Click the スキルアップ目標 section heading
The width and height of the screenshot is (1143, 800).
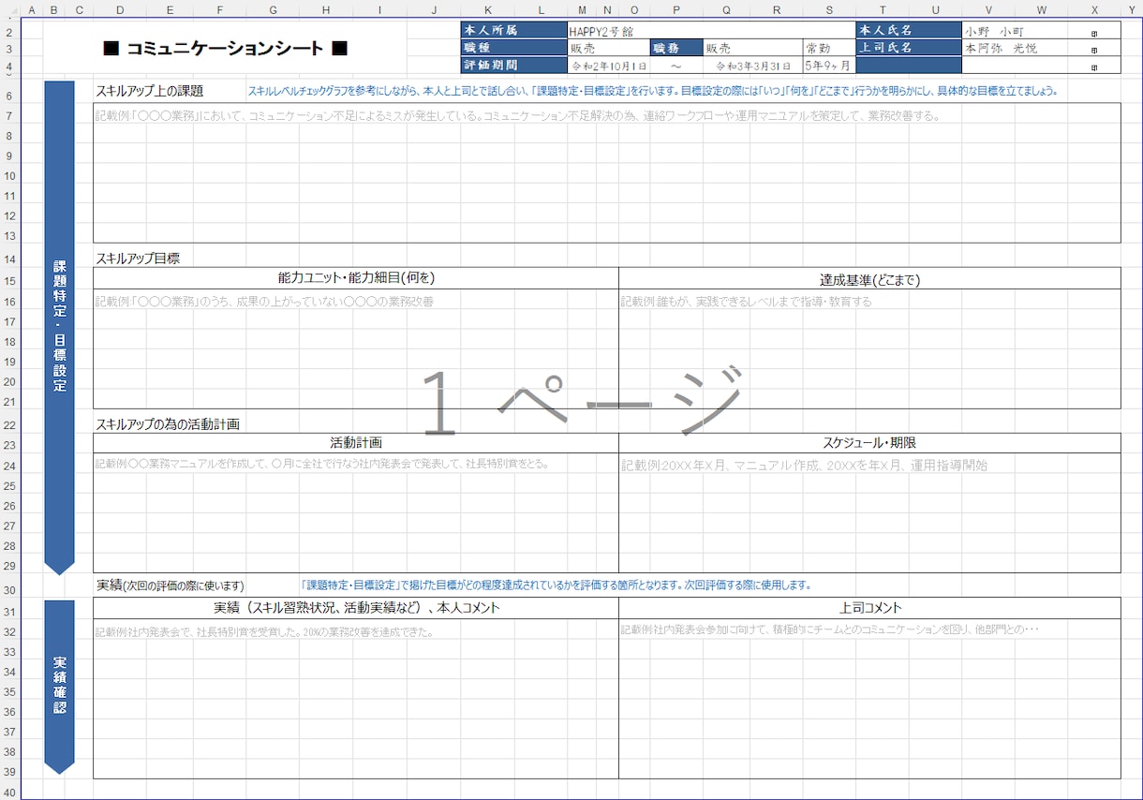pyautogui.click(x=137, y=258)
